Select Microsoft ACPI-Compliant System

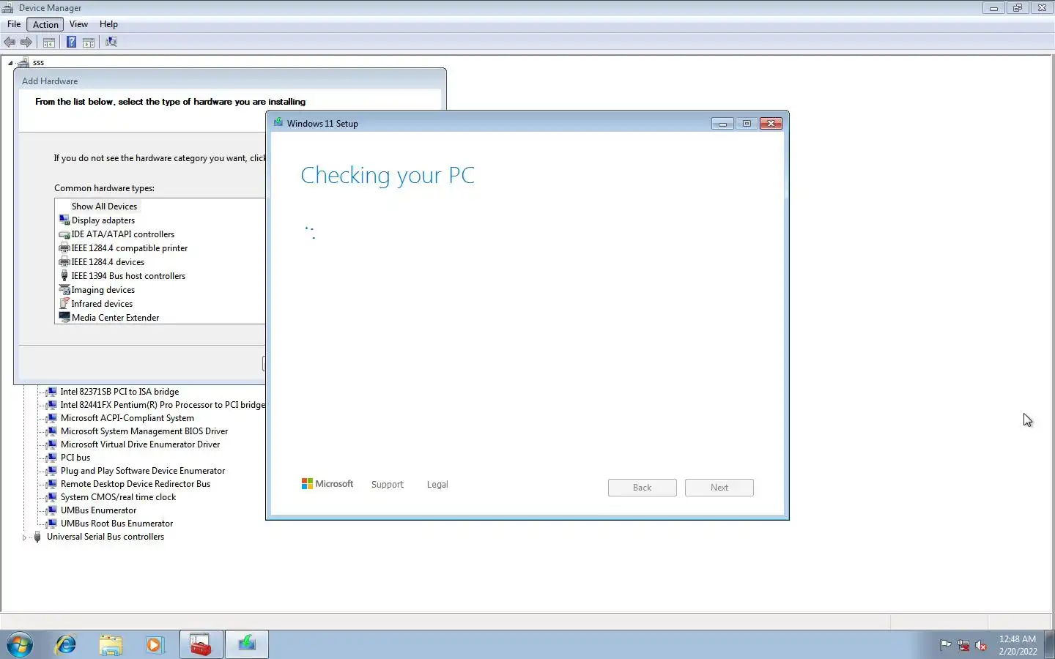tap(127, 418)
